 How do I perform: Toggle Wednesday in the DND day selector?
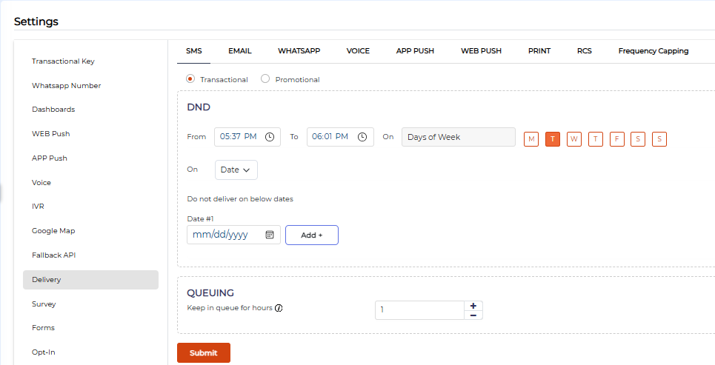pyautogui.click(x=574, y=139)
